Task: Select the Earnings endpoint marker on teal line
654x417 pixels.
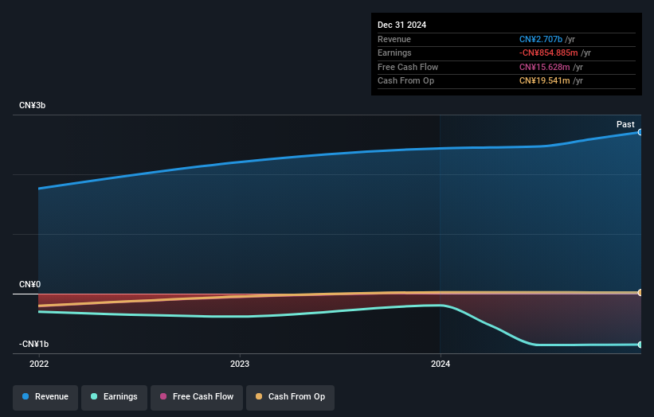Action: pos(640,345)
